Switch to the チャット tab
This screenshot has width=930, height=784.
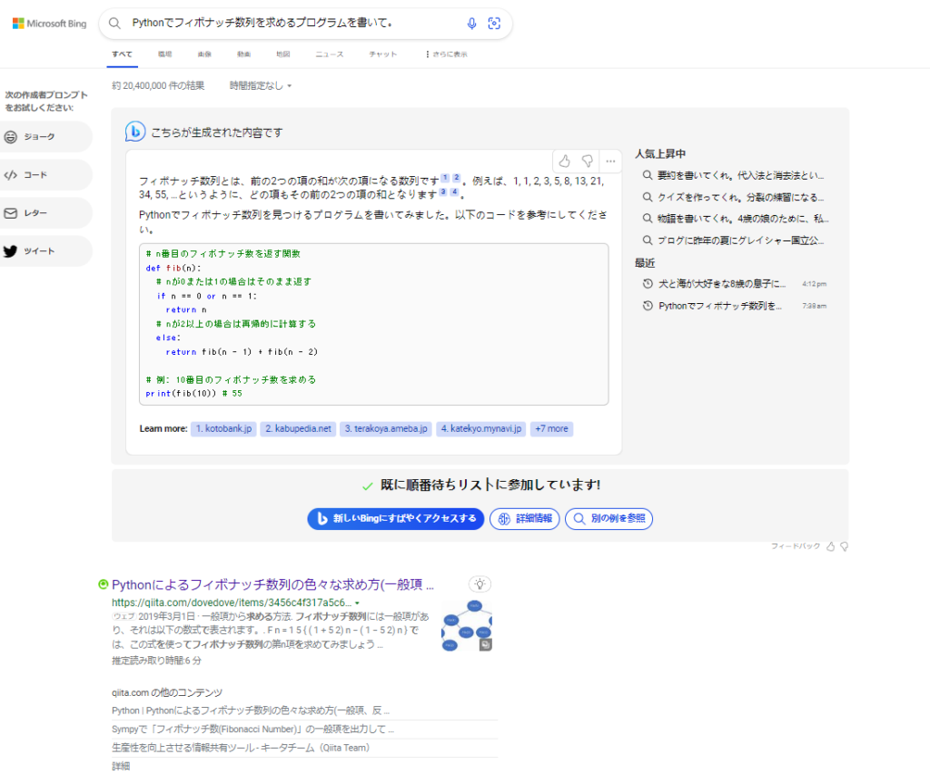point(382,54)
